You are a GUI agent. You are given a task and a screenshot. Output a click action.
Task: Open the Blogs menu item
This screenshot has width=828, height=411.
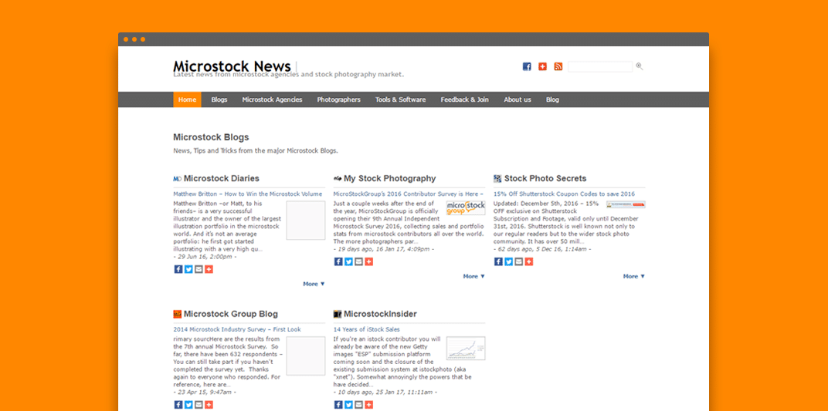pos(219,99)
